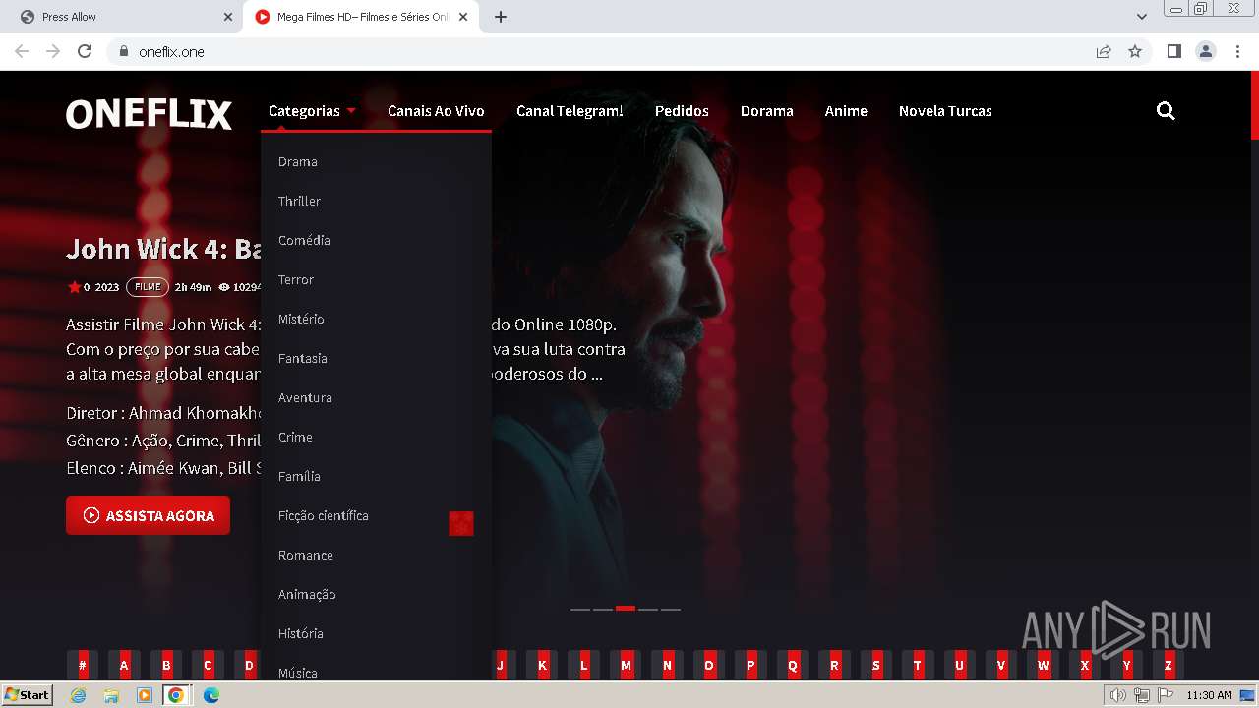Go to Pedidos page

[x=682, y=111]
